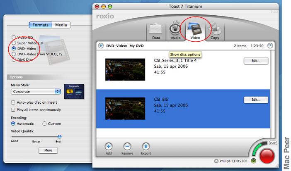The width and height of the screenshot is (291, 171).
Task: Click the CSI_Series_3_1 Title 4 thumbnail
Action: click(x=125, y=69)
